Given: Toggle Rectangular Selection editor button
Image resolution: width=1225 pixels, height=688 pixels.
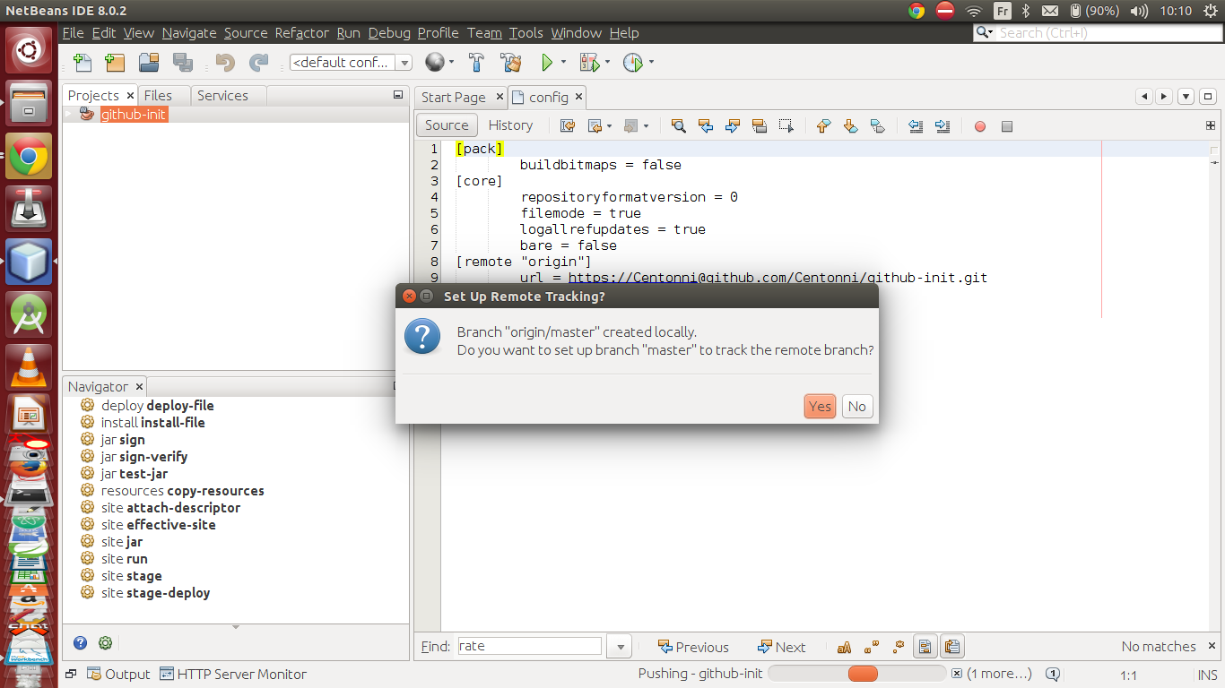Looking at the screenshot, I should click(786, 126).
